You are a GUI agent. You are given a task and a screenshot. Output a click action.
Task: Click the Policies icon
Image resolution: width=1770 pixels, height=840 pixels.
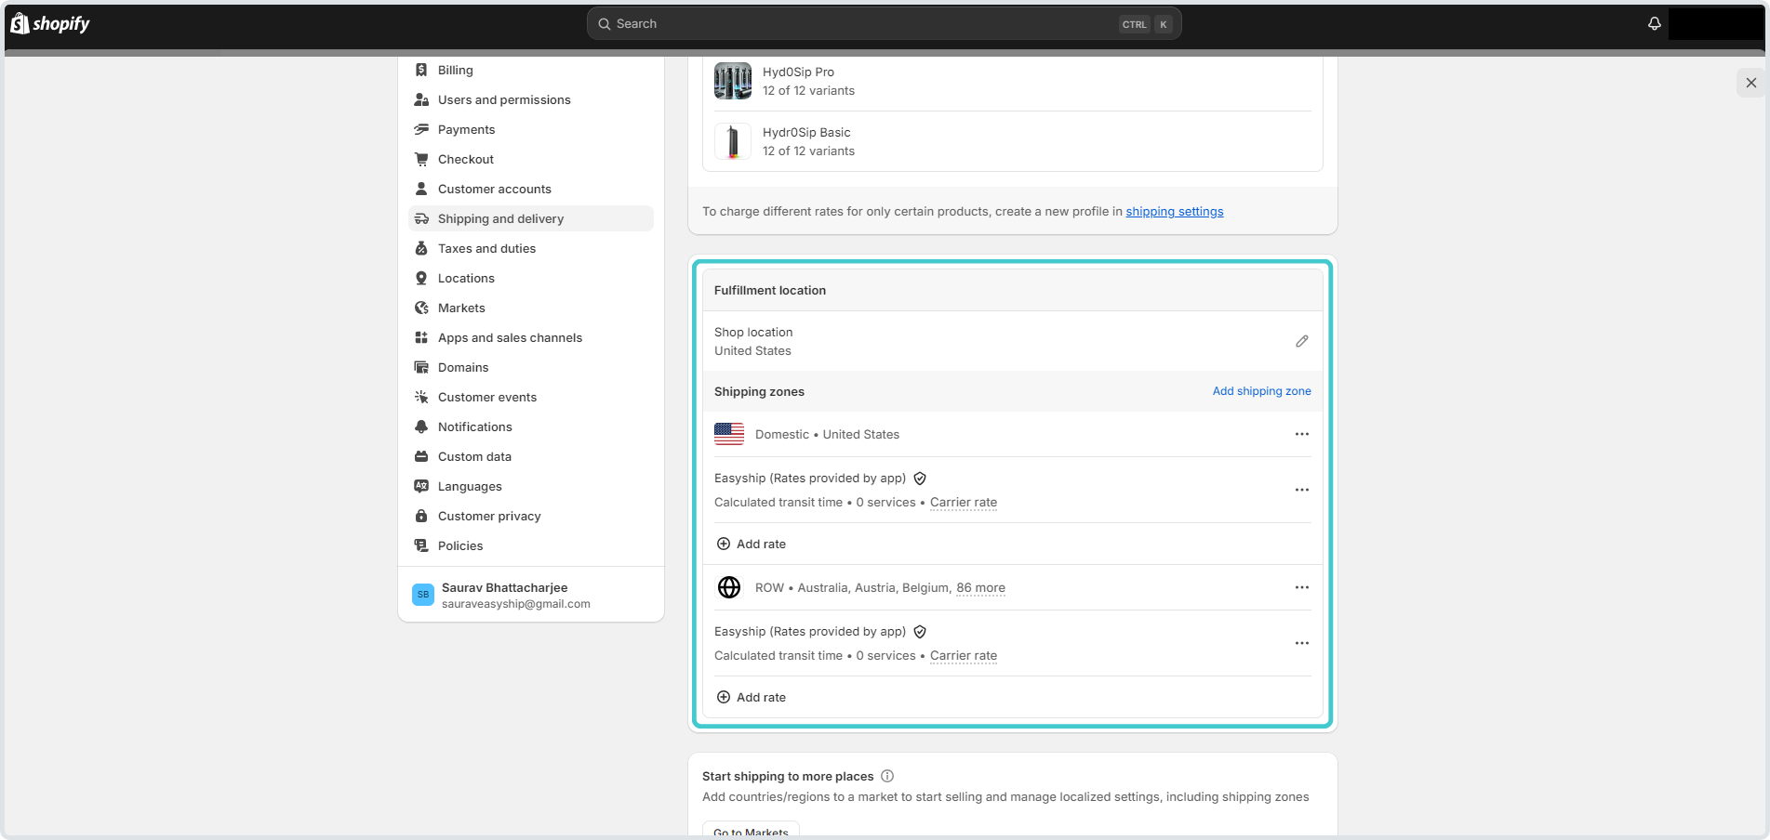pos(421,545)
